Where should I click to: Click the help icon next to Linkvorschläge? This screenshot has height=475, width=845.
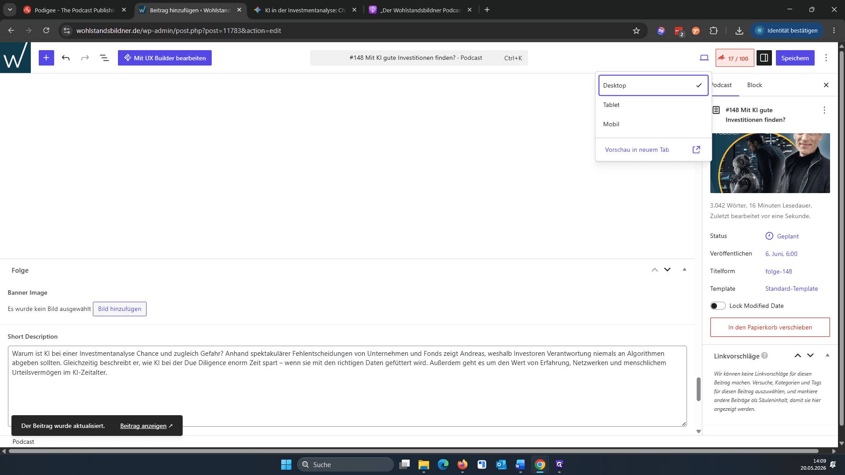[764, 355]
